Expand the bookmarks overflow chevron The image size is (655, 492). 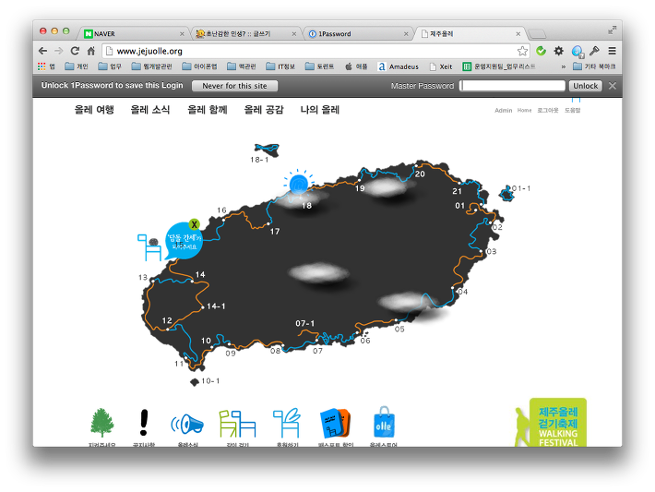coord(563,66)
